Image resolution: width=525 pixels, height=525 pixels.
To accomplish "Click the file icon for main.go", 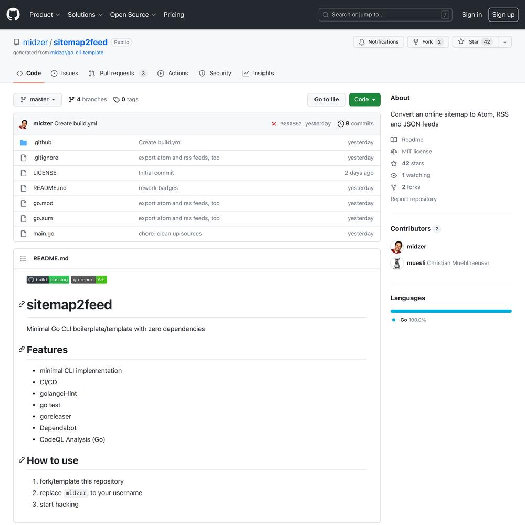I will coord(24,234).
